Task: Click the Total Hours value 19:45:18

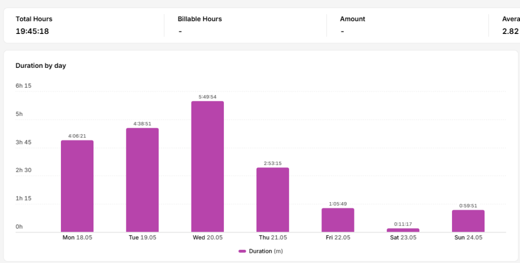Action: click(32, 31)
